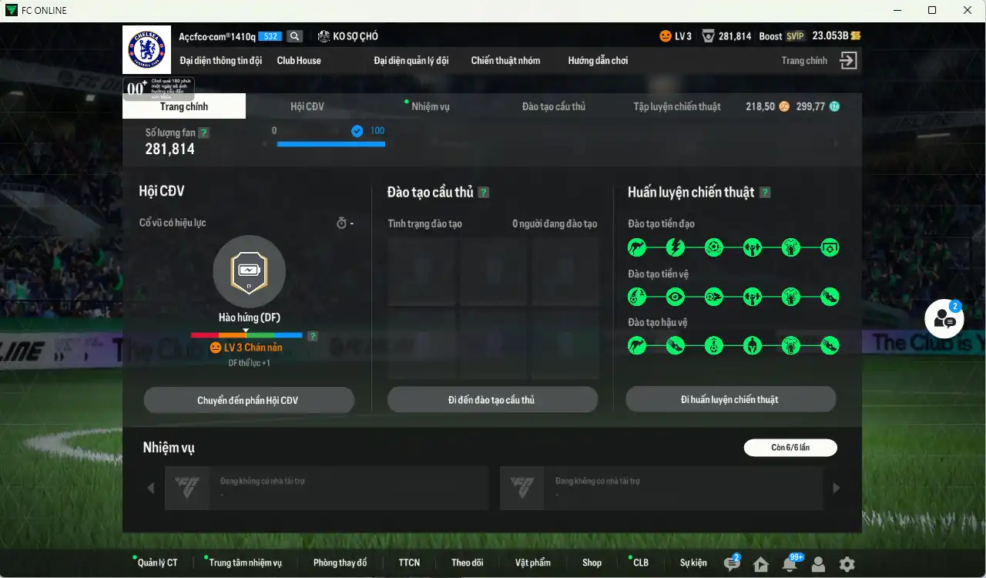Switch to the Hội CĐV tab

pyautogui.click(x=307, y=106)
